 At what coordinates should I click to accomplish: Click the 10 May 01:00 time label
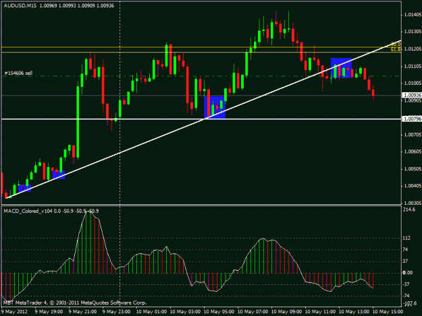tap(151, 312)
